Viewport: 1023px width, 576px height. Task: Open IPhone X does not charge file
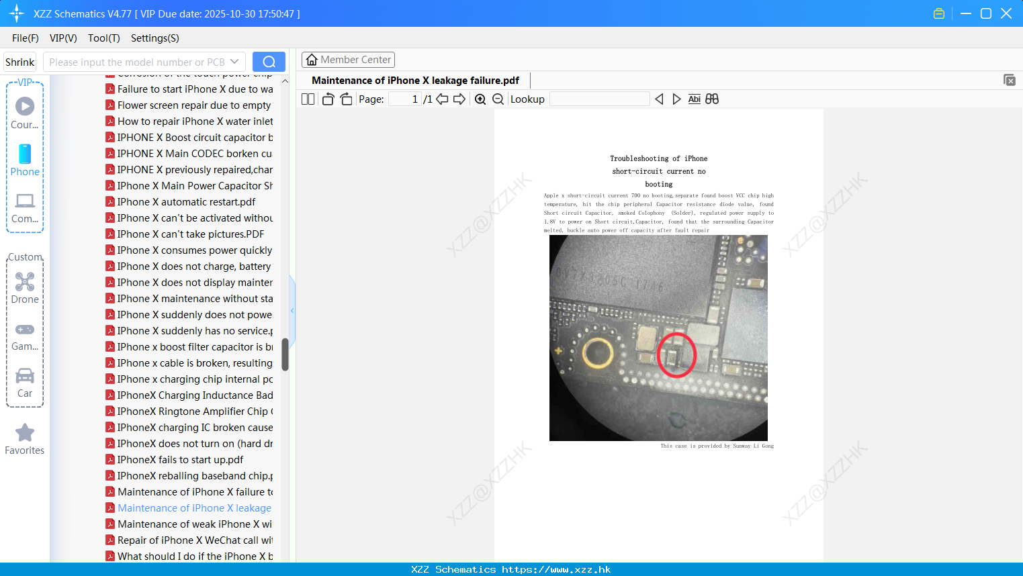coord(188,267)
